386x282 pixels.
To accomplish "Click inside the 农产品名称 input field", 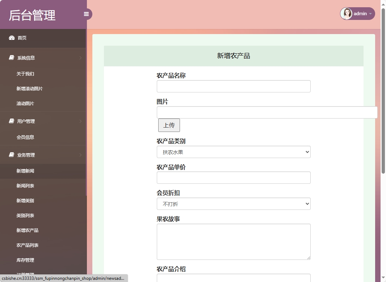I will coord(234,86).
